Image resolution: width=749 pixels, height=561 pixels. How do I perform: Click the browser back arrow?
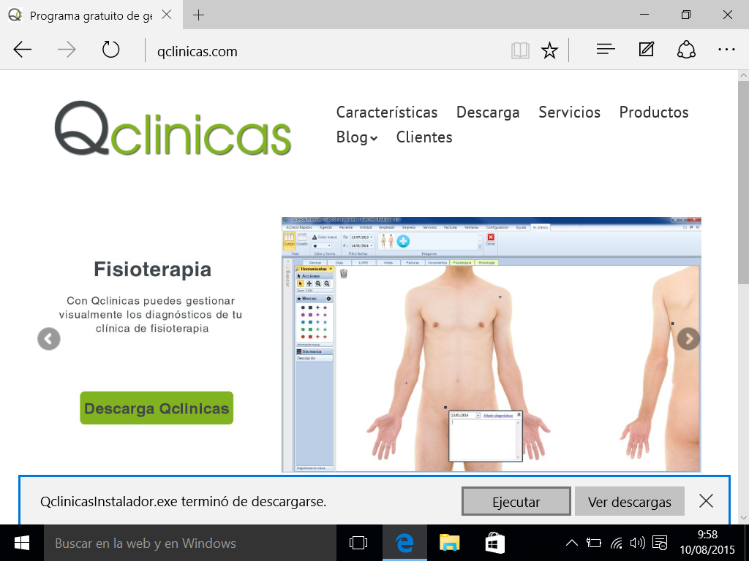pyautogui.click(x=23, y=50)
